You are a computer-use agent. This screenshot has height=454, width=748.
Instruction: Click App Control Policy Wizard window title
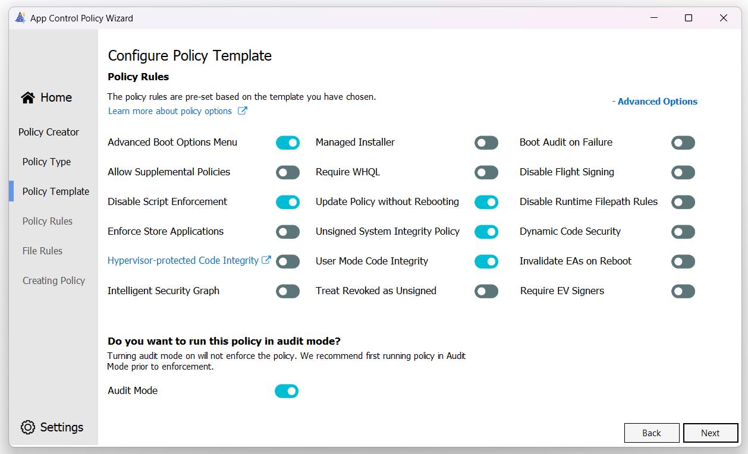point(82,18)
